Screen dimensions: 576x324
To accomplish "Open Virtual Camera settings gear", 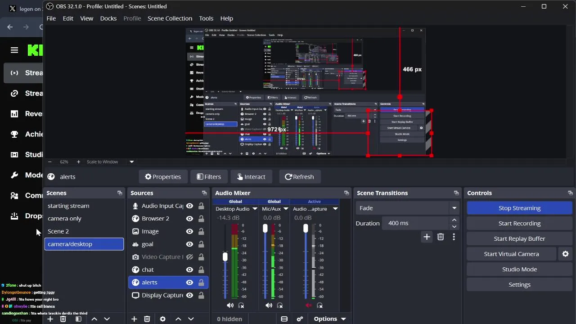I will click(565, 254).
